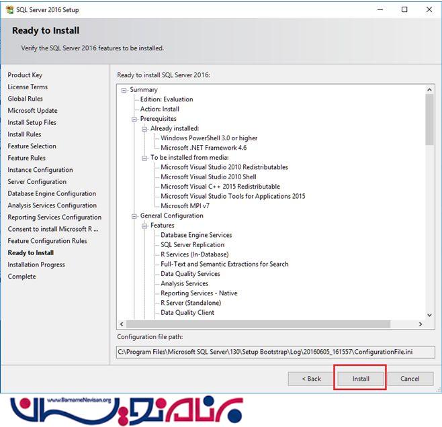Select Database Engine Services tree item

coord(196,235)
